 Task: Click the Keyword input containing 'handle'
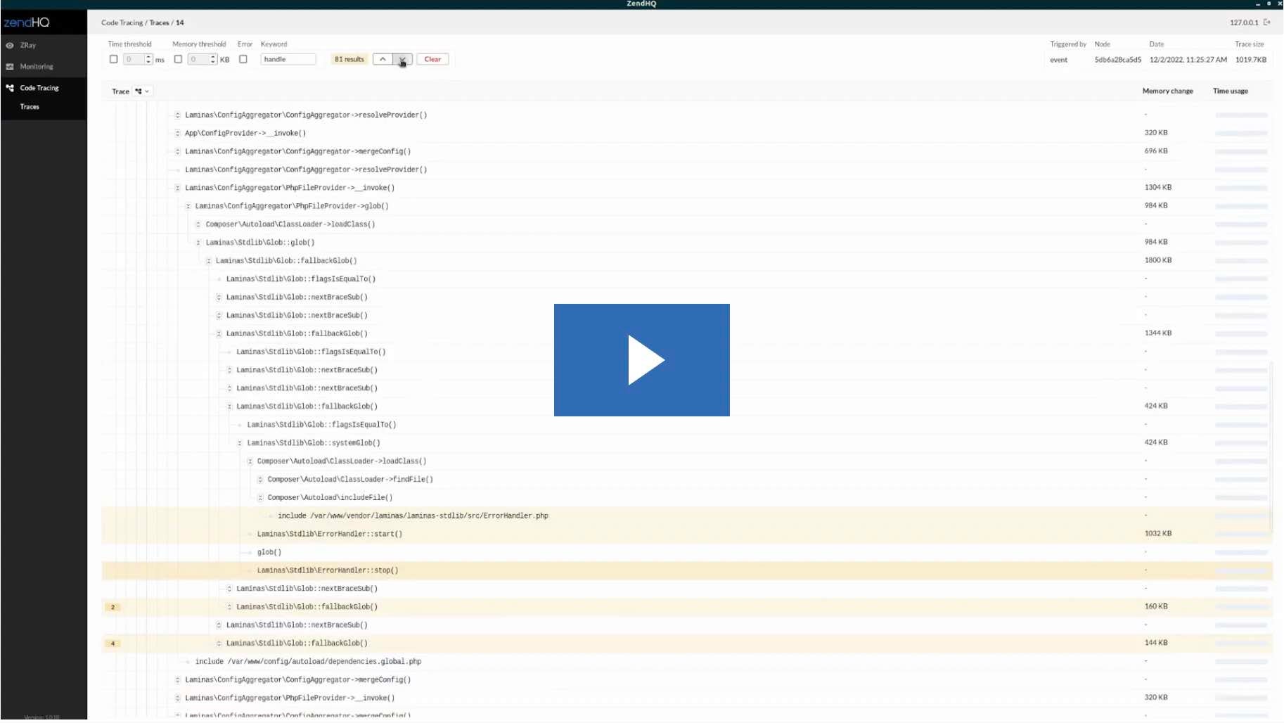point(288,59)
